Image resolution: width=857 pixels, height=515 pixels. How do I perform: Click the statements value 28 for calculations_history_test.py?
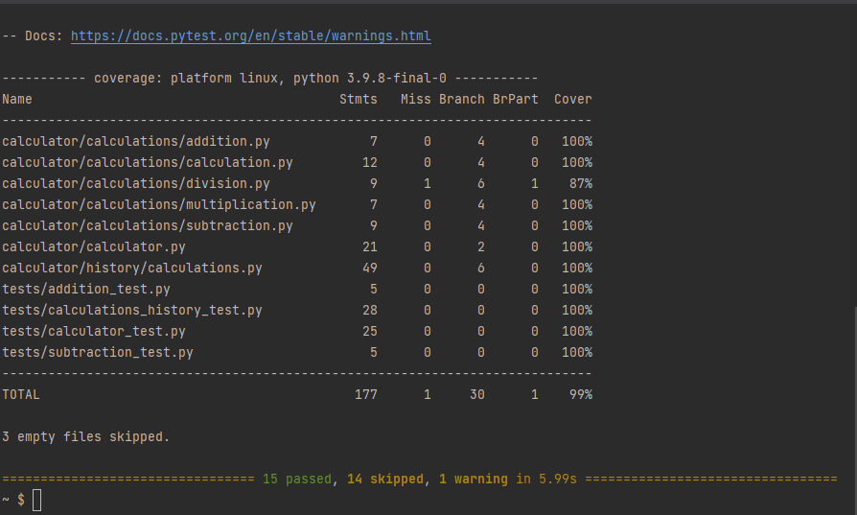click(x=370, y=311)
